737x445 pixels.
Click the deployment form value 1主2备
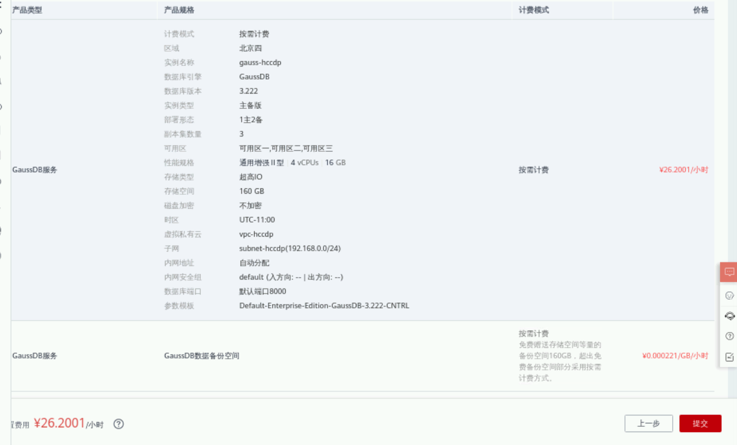pyautogui.click(x=251, y=119)
